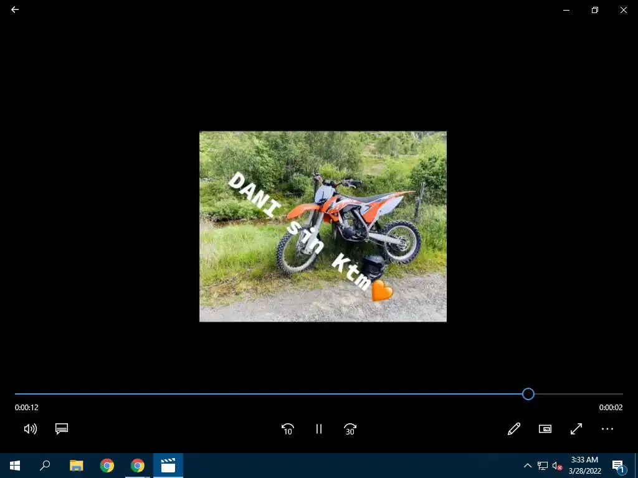Click elapsed time 0:00:12
This screenshot has height=478, width=638.
coord(26,407)
